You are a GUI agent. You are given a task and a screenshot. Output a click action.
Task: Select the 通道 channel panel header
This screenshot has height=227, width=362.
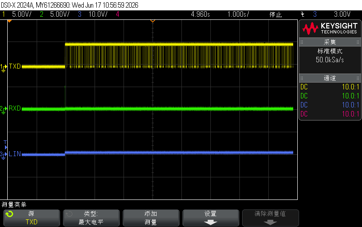pos(330,78)
